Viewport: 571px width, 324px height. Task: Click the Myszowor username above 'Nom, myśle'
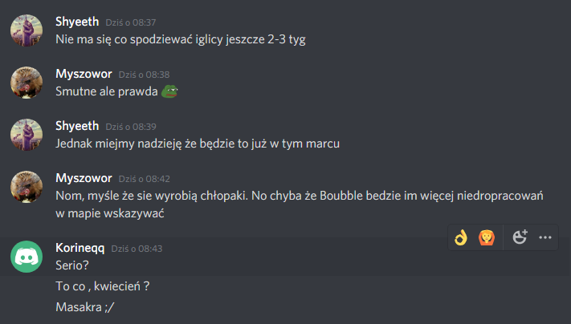tap(84, 179)
